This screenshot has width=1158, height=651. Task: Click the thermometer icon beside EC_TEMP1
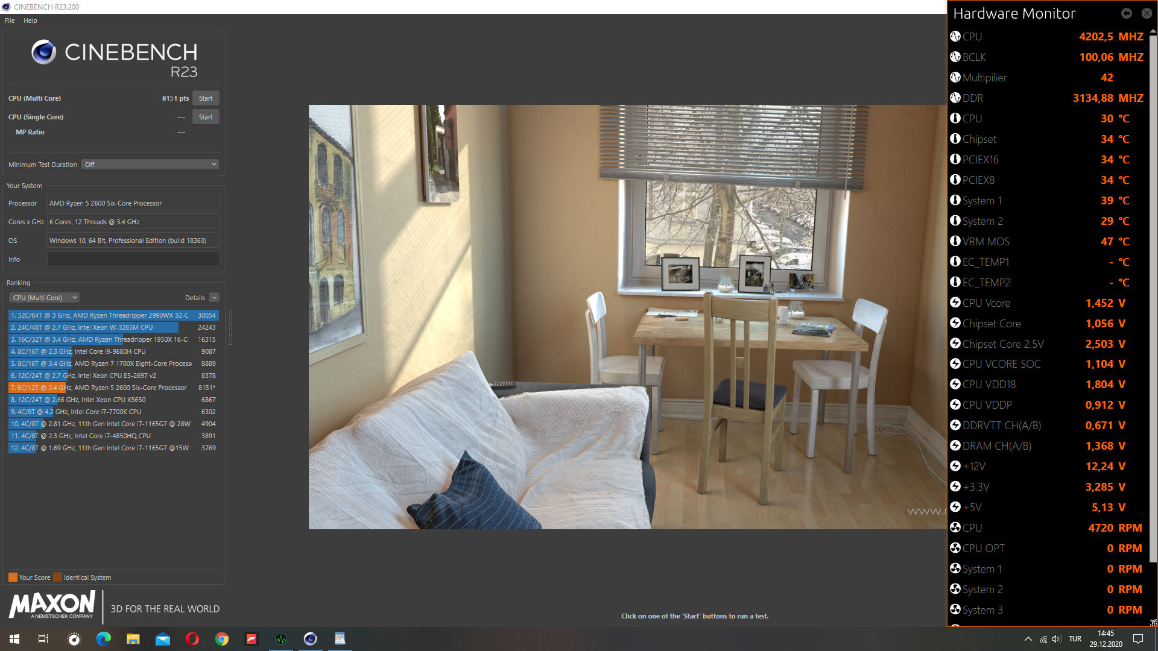[x=955, y=262]
